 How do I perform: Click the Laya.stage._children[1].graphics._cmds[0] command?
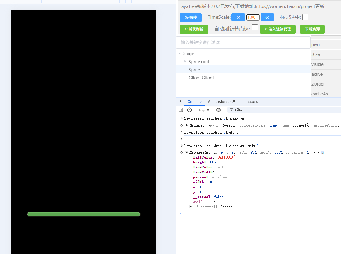(x=222, y=146)
